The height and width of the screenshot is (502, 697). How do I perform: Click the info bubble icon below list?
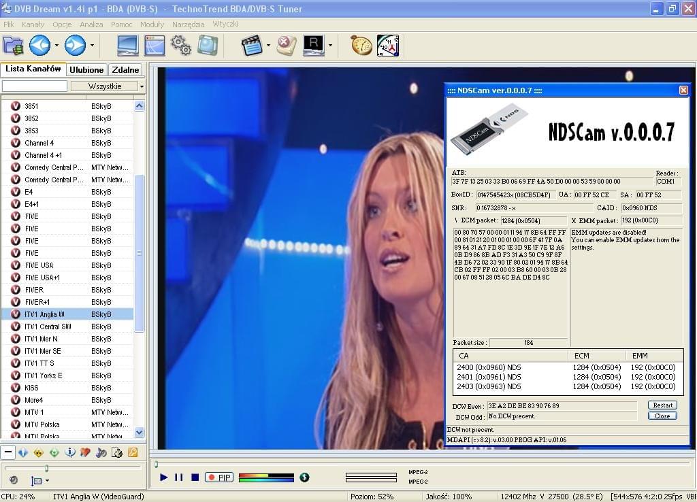coord(70,453)
